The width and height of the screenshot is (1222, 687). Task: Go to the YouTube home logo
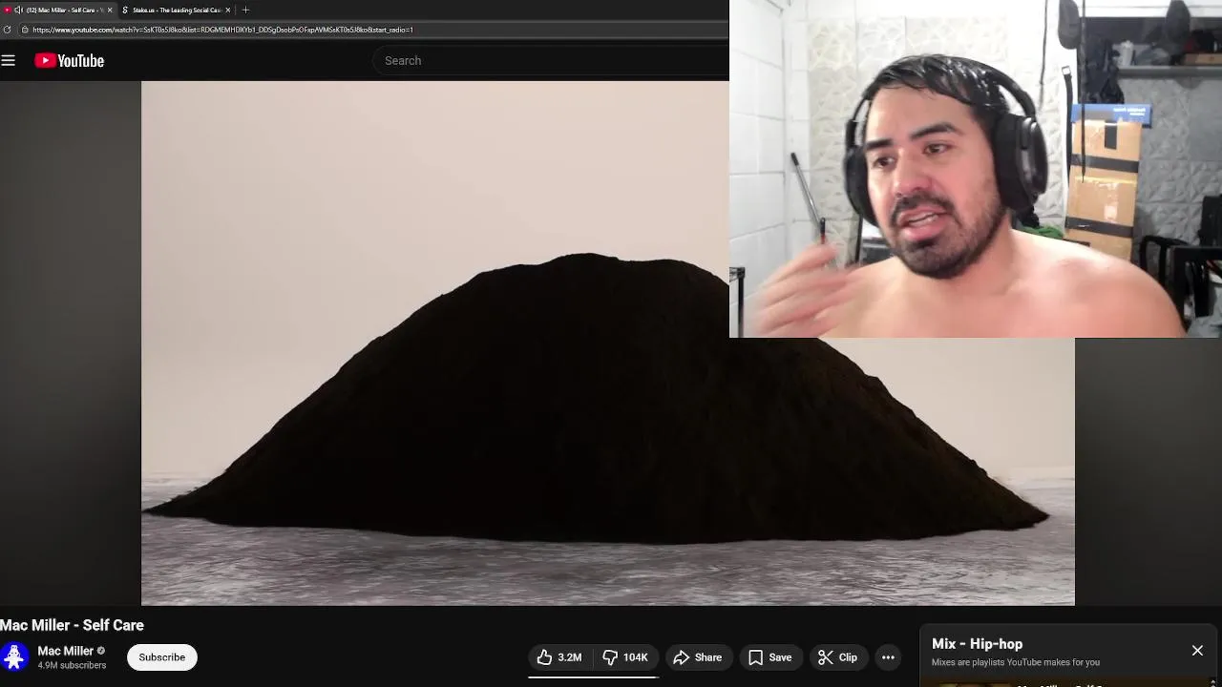click(x=69, y=60)
